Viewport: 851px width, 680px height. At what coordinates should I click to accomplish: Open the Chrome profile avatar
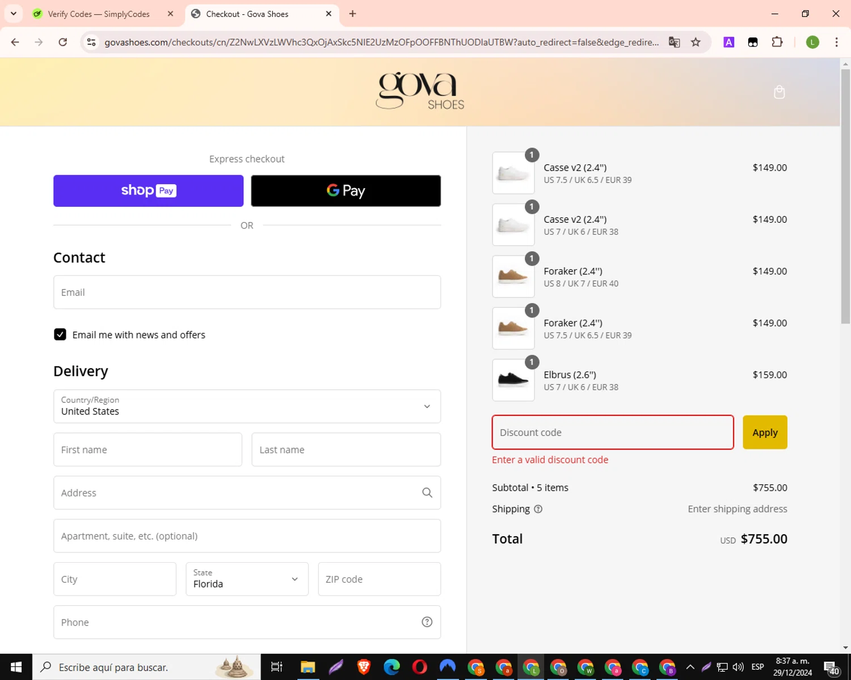point(812,42)
